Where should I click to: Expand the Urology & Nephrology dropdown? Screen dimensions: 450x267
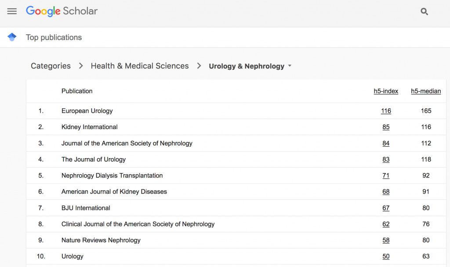click(x=290, y=66)
